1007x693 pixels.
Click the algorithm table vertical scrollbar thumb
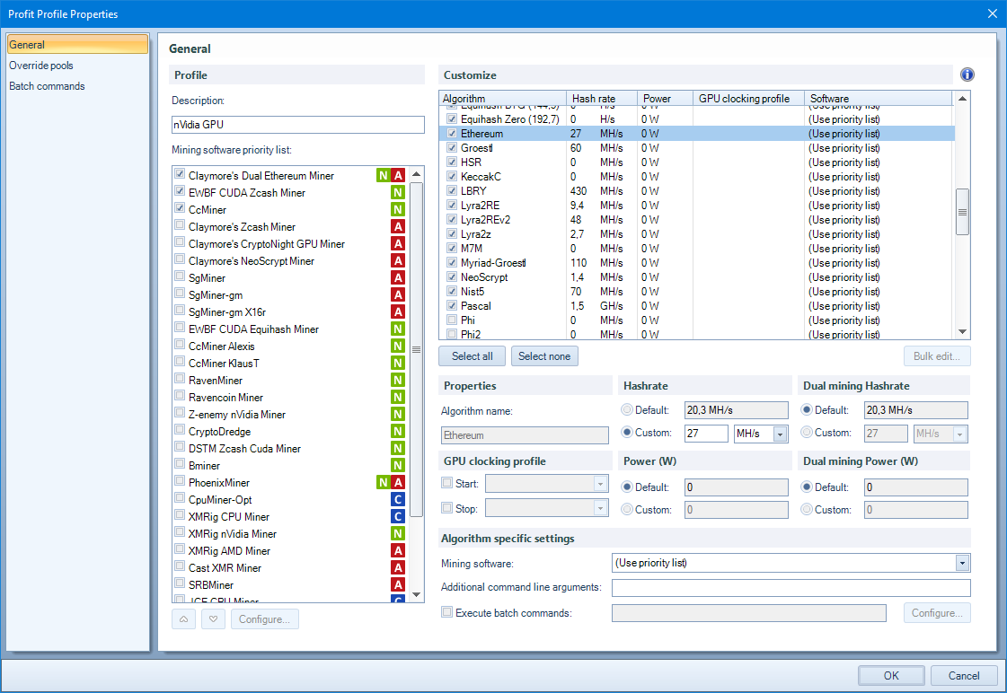[x=962, y=212]
